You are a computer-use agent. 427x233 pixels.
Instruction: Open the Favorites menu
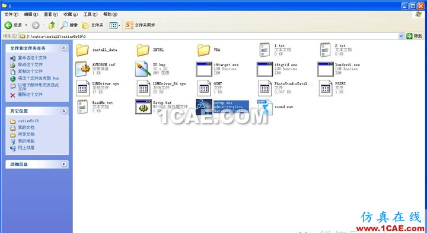pos(71,14)
